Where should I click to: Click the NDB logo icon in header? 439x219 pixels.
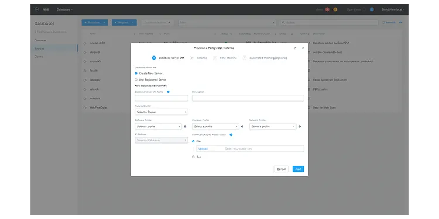pyautogui.click(x=37, y=9)
